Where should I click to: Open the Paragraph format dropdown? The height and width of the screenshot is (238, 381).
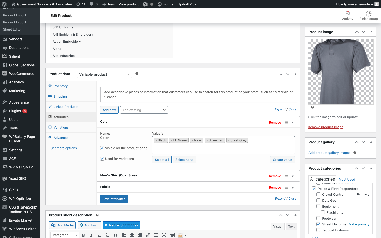click(65, 235)
